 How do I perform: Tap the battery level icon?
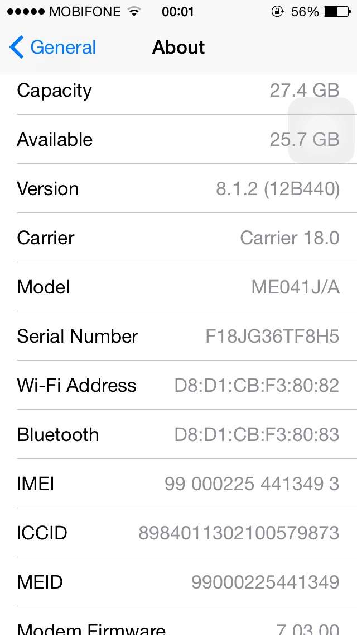pos(337,12)
